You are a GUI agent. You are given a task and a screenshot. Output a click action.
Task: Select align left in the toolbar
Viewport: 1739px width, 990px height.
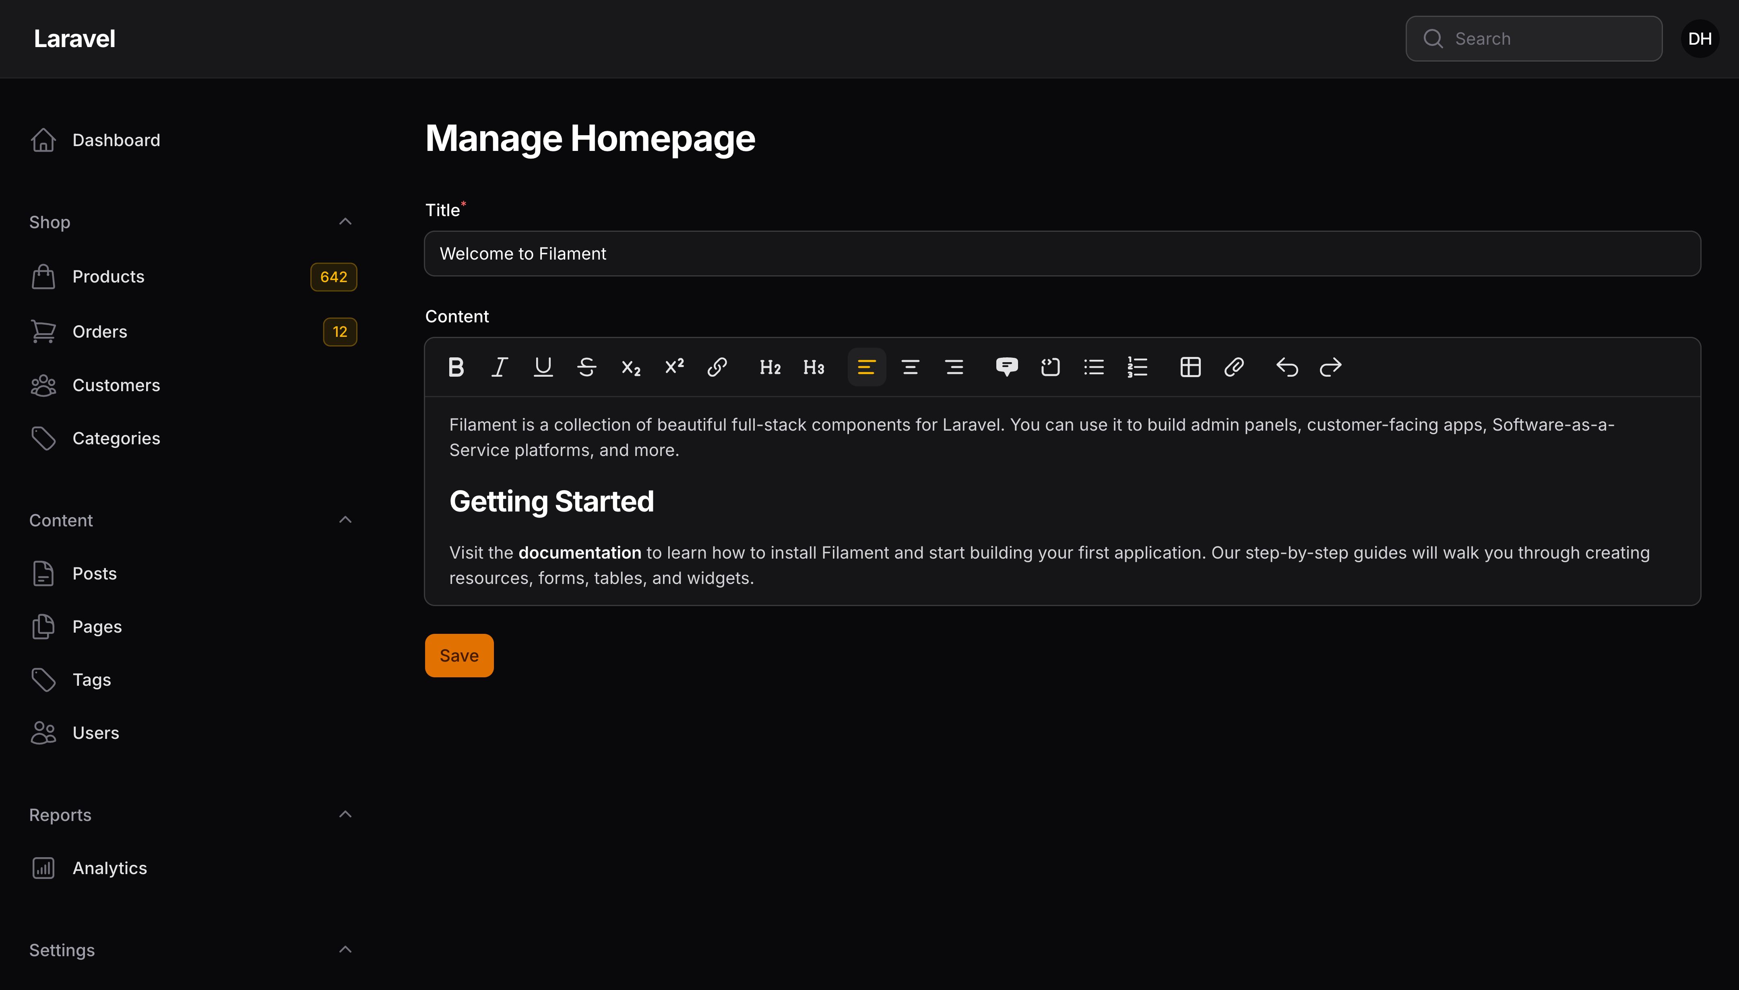pos(866,367)
